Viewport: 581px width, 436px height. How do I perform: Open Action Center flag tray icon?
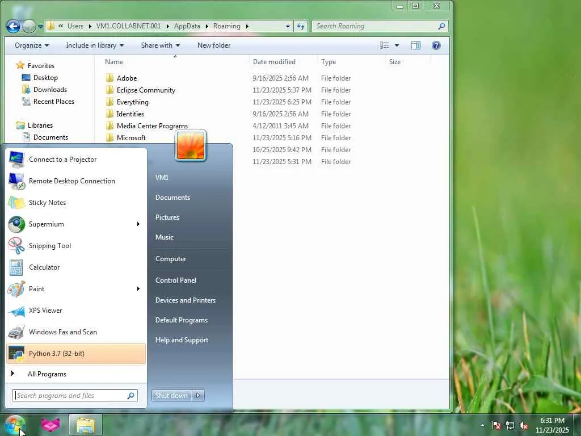click(x=496, y=426)
